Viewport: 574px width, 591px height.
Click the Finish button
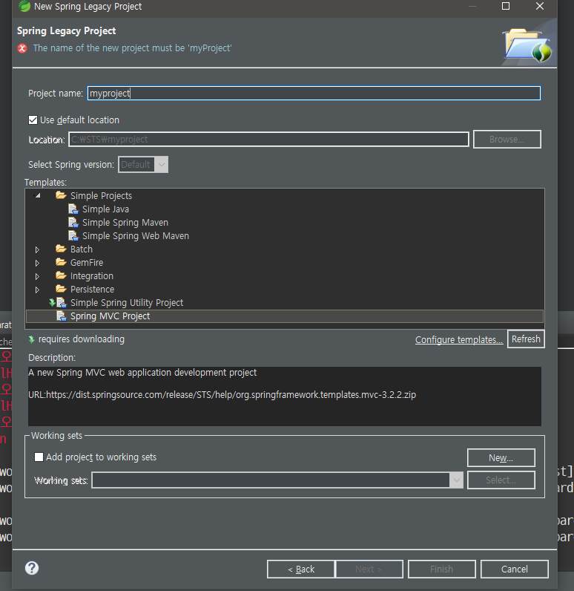pyautogui.click(x=442, y=569)
